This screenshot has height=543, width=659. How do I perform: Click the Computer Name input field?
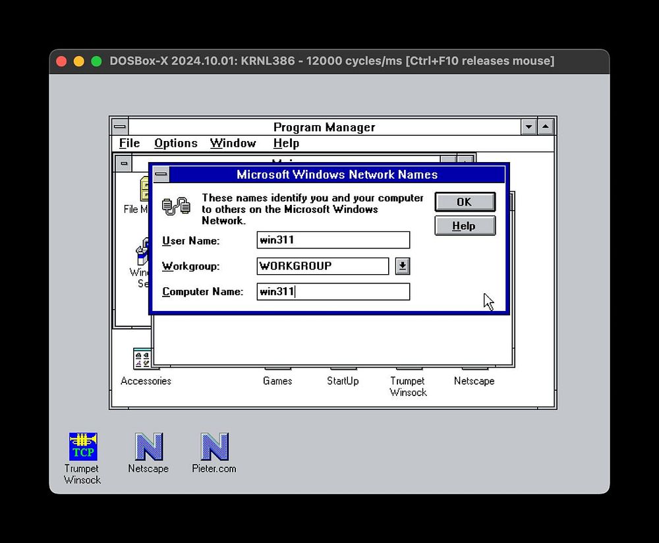333,292
